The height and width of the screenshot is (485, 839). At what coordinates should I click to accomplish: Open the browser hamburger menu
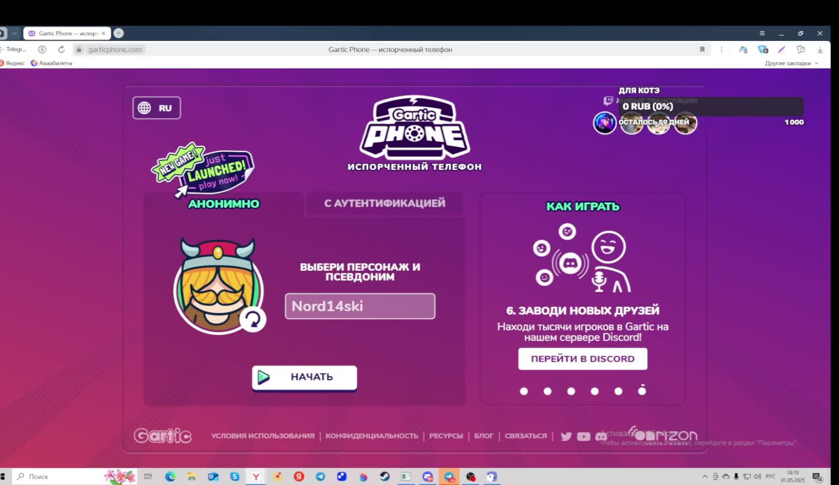762,33
